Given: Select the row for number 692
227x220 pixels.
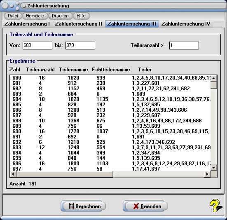Looking at the screenshot, I should click(x=110, y=142).
